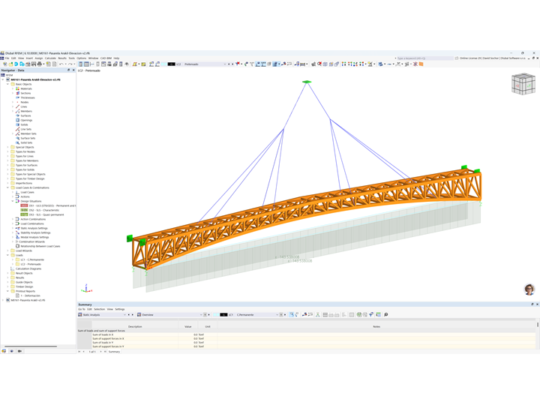This screenshot has width=540, height=405.
Task: Close the Navigator - Data panel
Action: pos(73,70)
